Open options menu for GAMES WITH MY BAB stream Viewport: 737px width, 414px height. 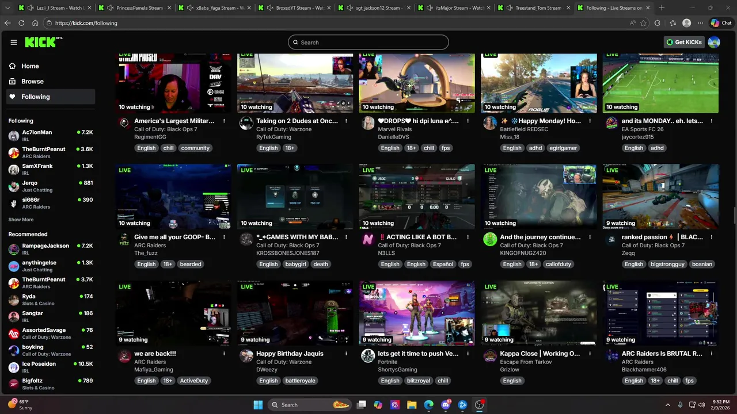click(x=346, y=237)
